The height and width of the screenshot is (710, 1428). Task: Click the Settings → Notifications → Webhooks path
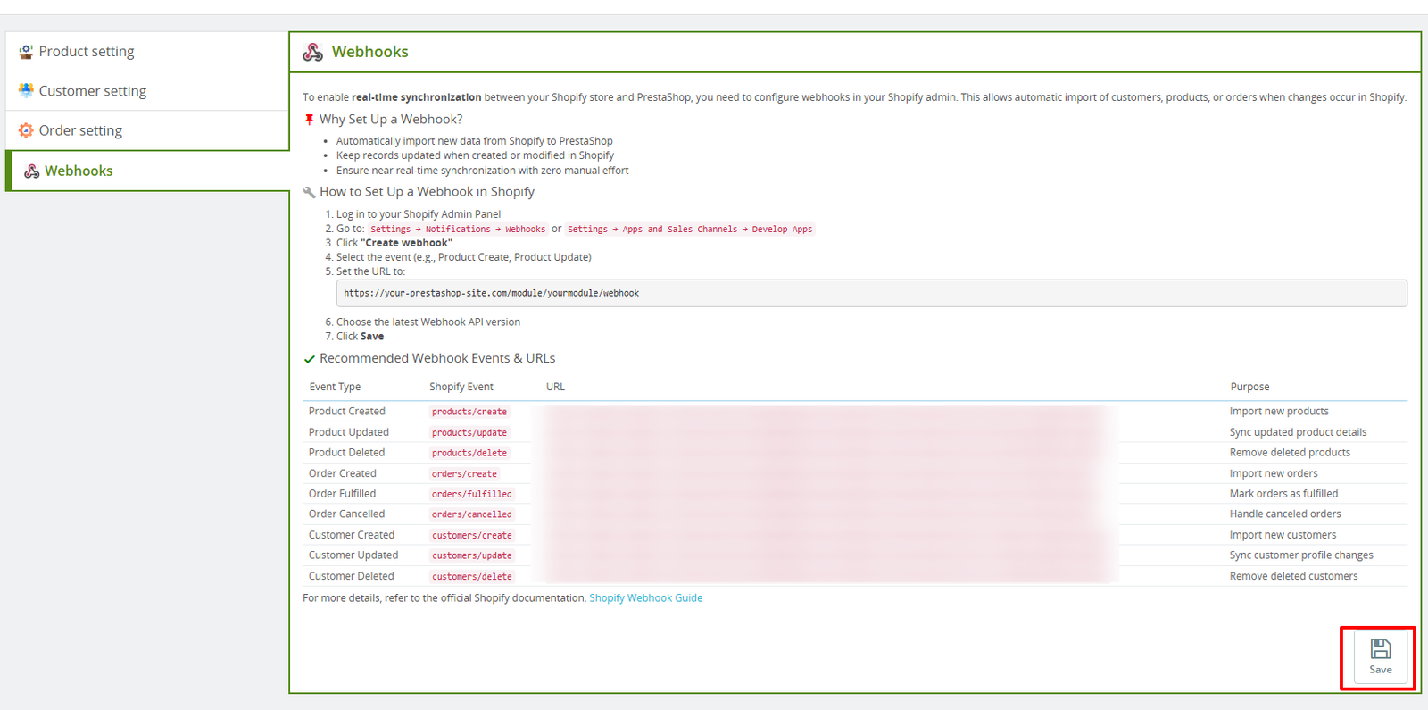(458, 230)
